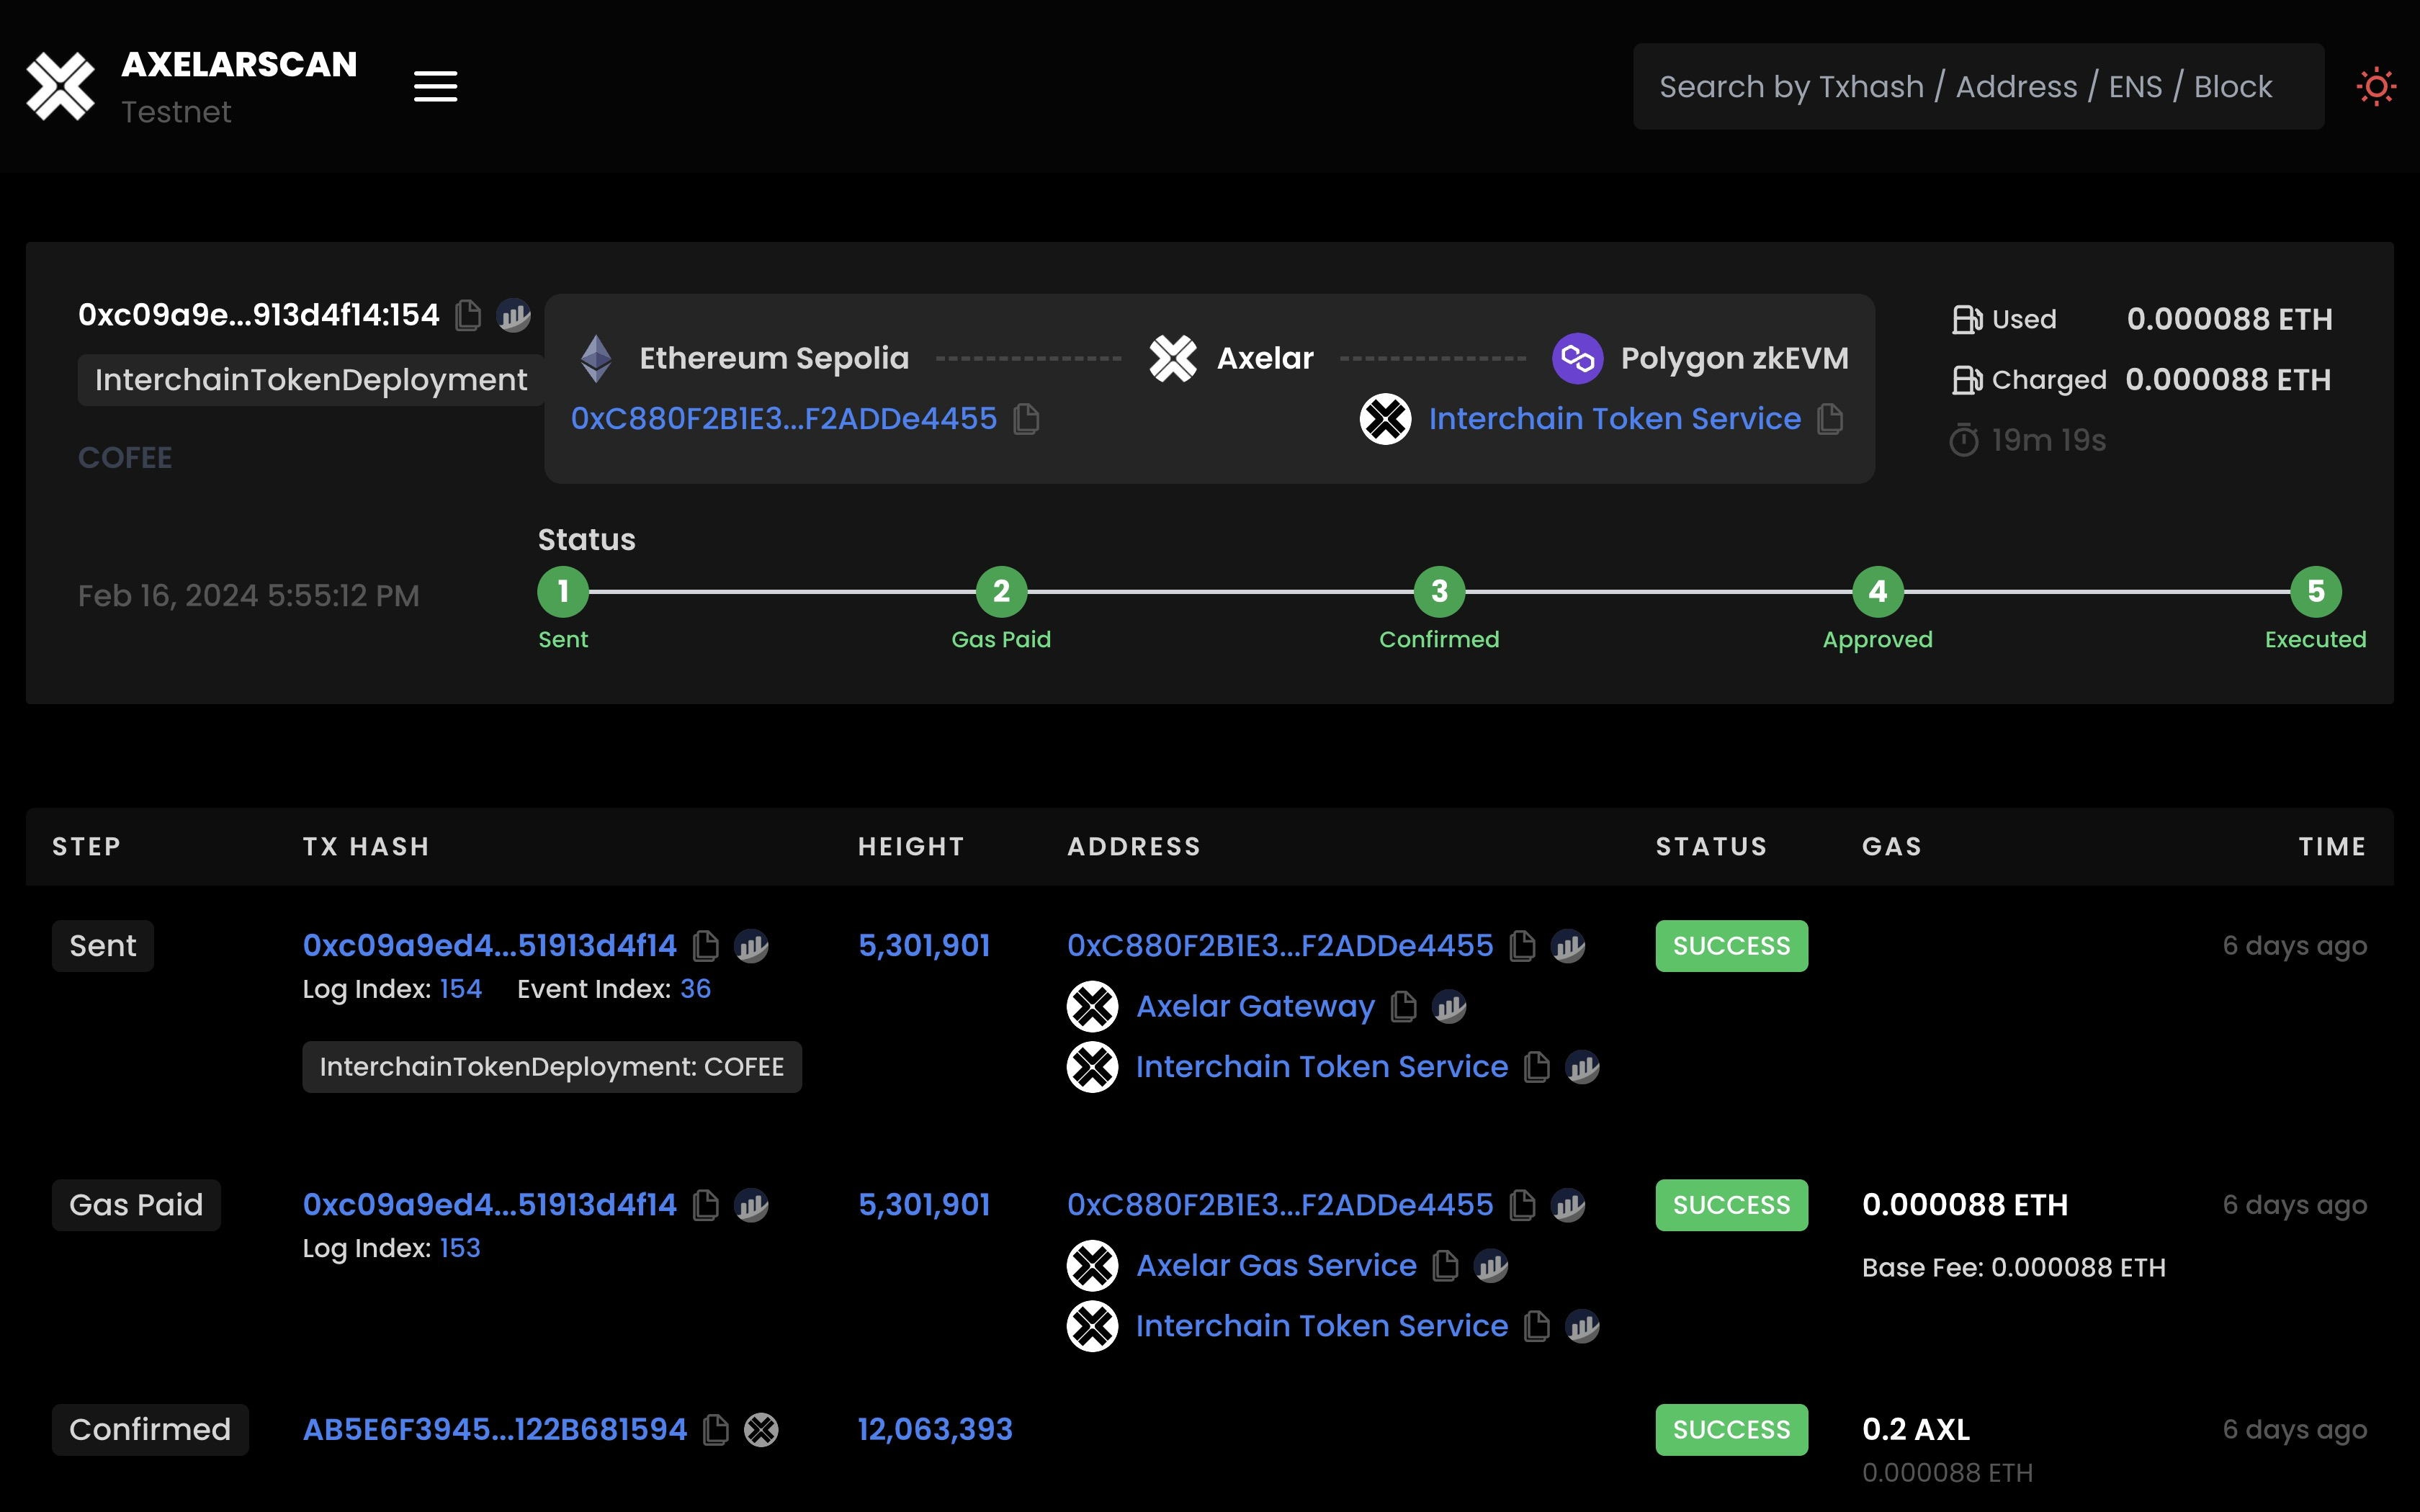This screenshot has height=1512, width=2420.
Task: Click the Feb 16, 2024 5:55:12 PM timestamp
Action: coord(249,596)
